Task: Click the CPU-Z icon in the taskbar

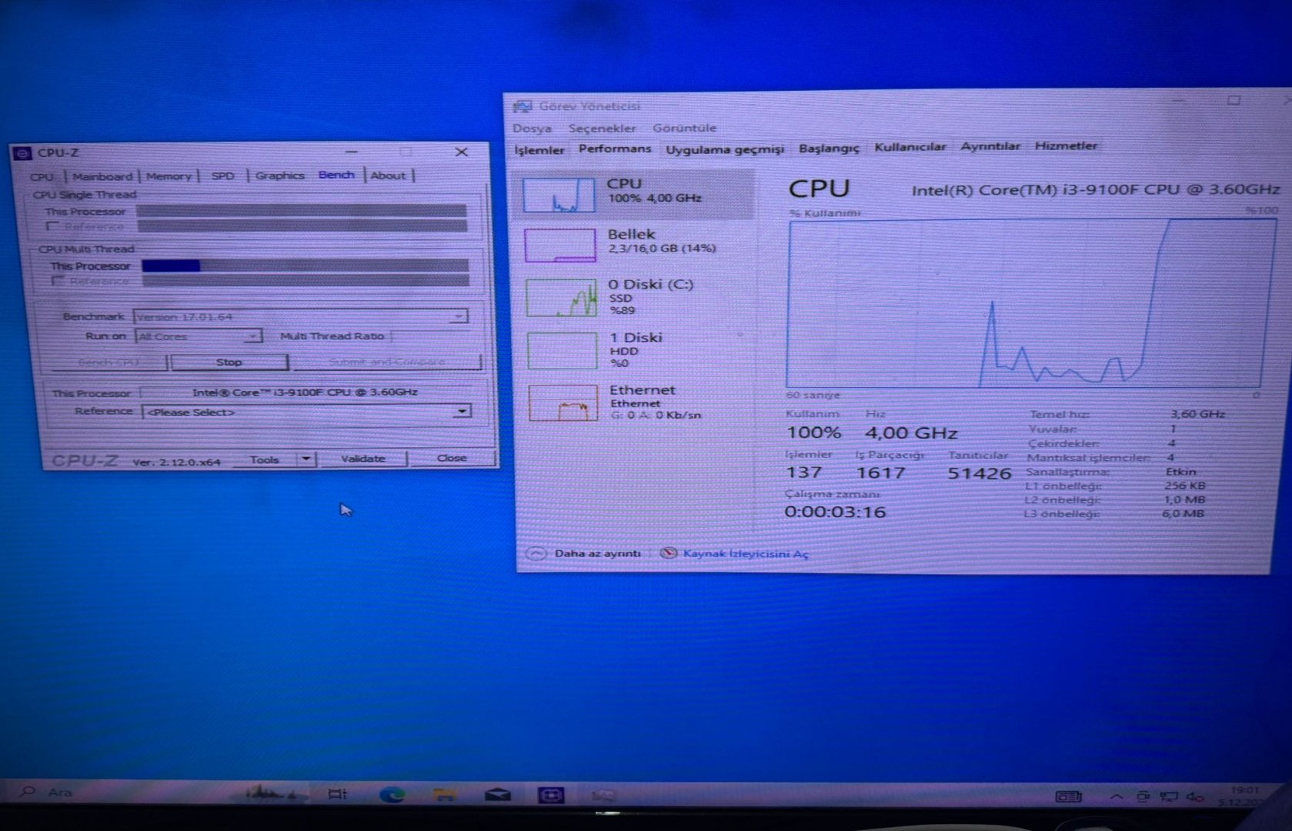Action: tap(551, 795)
